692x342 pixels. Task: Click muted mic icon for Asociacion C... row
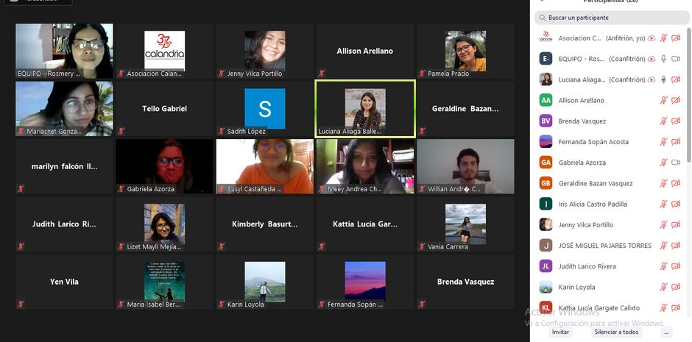[663, 38]
